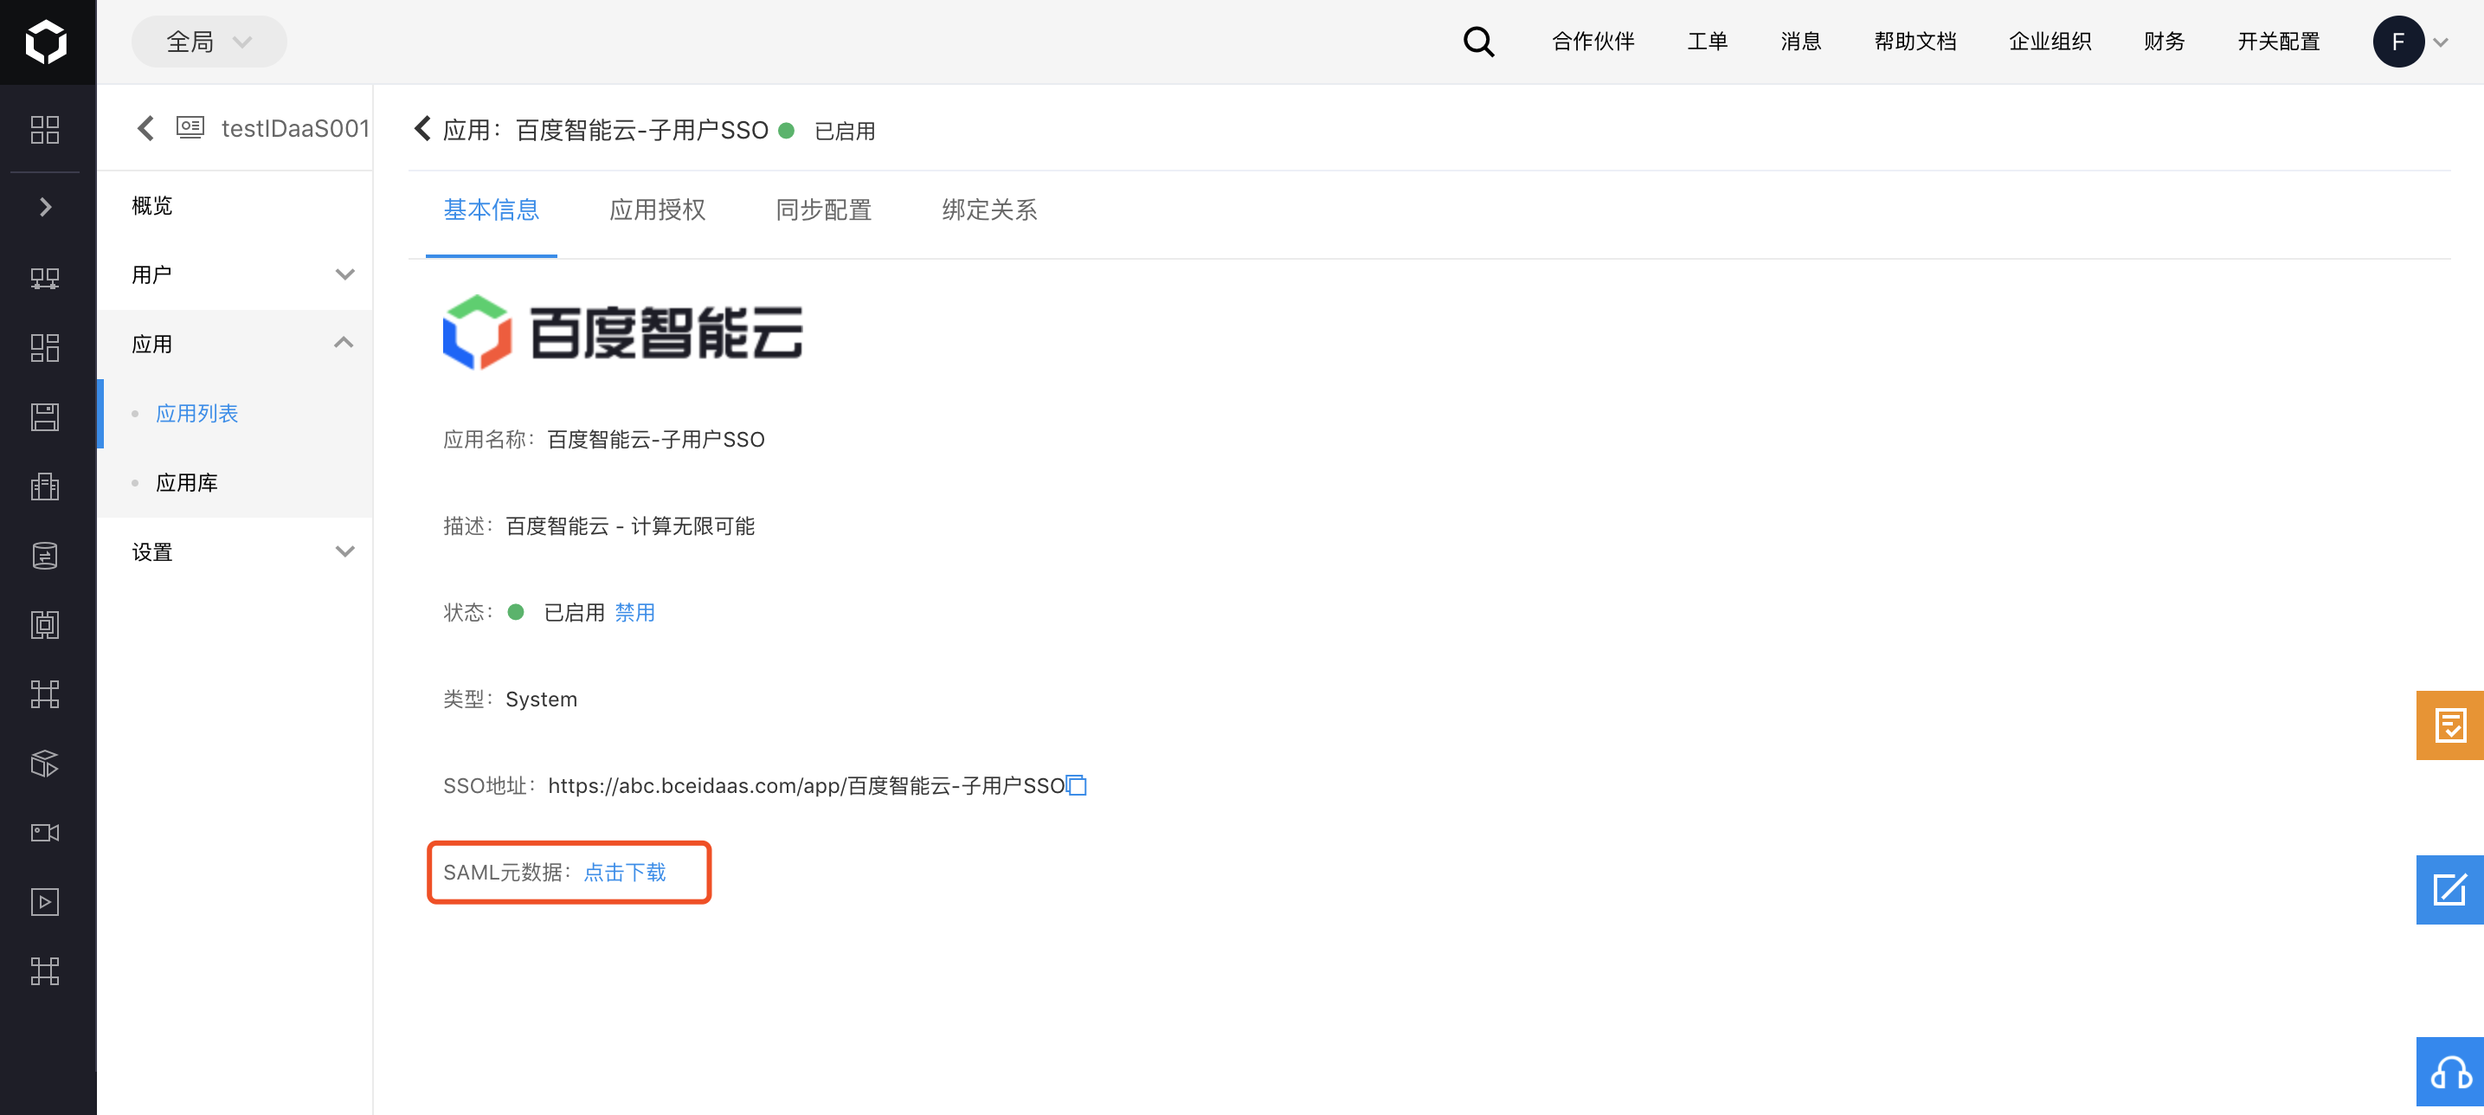Open the video camera icon in dark sidebar

45,833
